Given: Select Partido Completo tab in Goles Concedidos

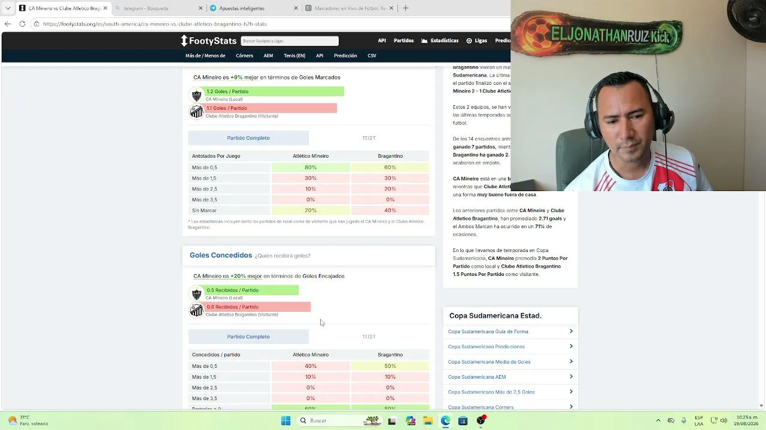Looking at the screenshot, I should [248, 337].
